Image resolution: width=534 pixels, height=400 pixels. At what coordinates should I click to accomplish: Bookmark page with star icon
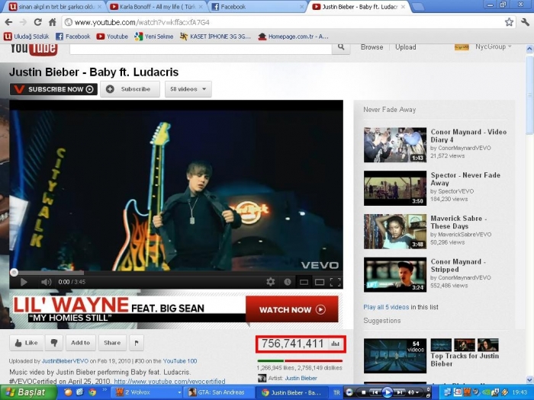509,22
